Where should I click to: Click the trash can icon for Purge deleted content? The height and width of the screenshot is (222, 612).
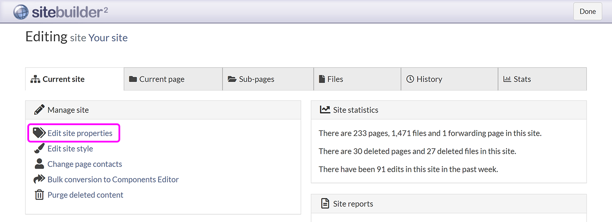click(39, 195)
